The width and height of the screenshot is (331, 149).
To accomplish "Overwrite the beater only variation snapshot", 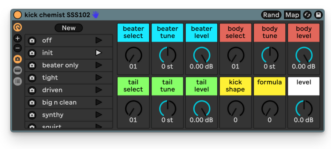I will [x=32, y=66].
